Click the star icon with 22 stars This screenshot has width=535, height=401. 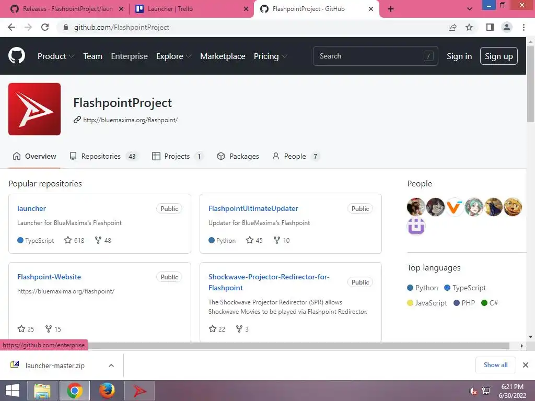click(x=213, y=329)
